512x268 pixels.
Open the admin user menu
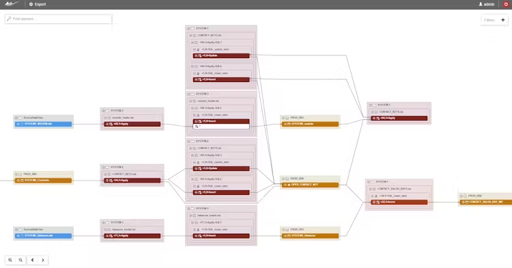tap(487, 4)
